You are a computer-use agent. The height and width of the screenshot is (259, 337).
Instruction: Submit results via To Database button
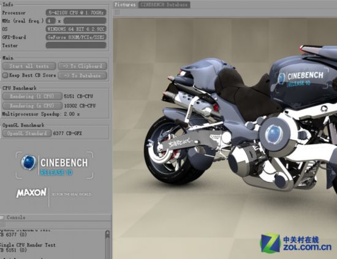(x=83, y=75)
